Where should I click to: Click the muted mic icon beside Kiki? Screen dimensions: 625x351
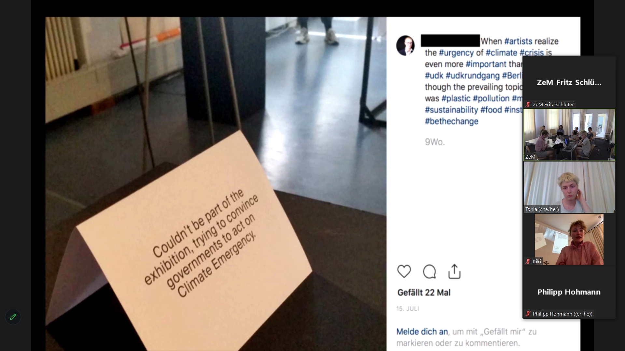click(x=528, y=261)
